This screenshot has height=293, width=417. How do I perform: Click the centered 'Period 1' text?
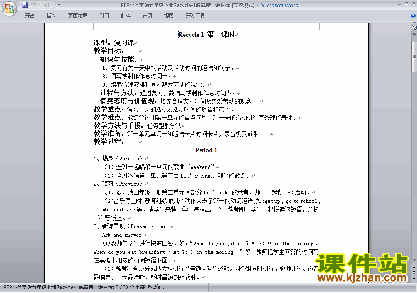click(x=206, y=150)
